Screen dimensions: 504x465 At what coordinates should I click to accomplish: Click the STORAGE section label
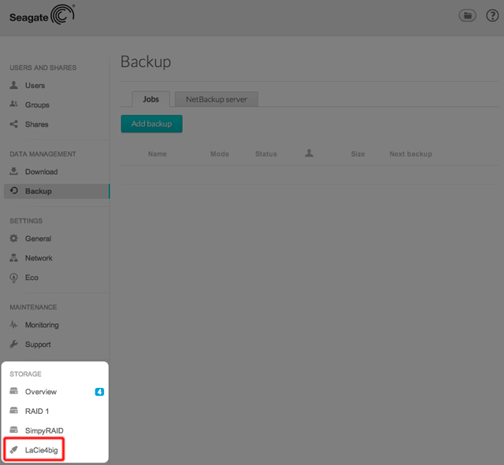(25, 374)
